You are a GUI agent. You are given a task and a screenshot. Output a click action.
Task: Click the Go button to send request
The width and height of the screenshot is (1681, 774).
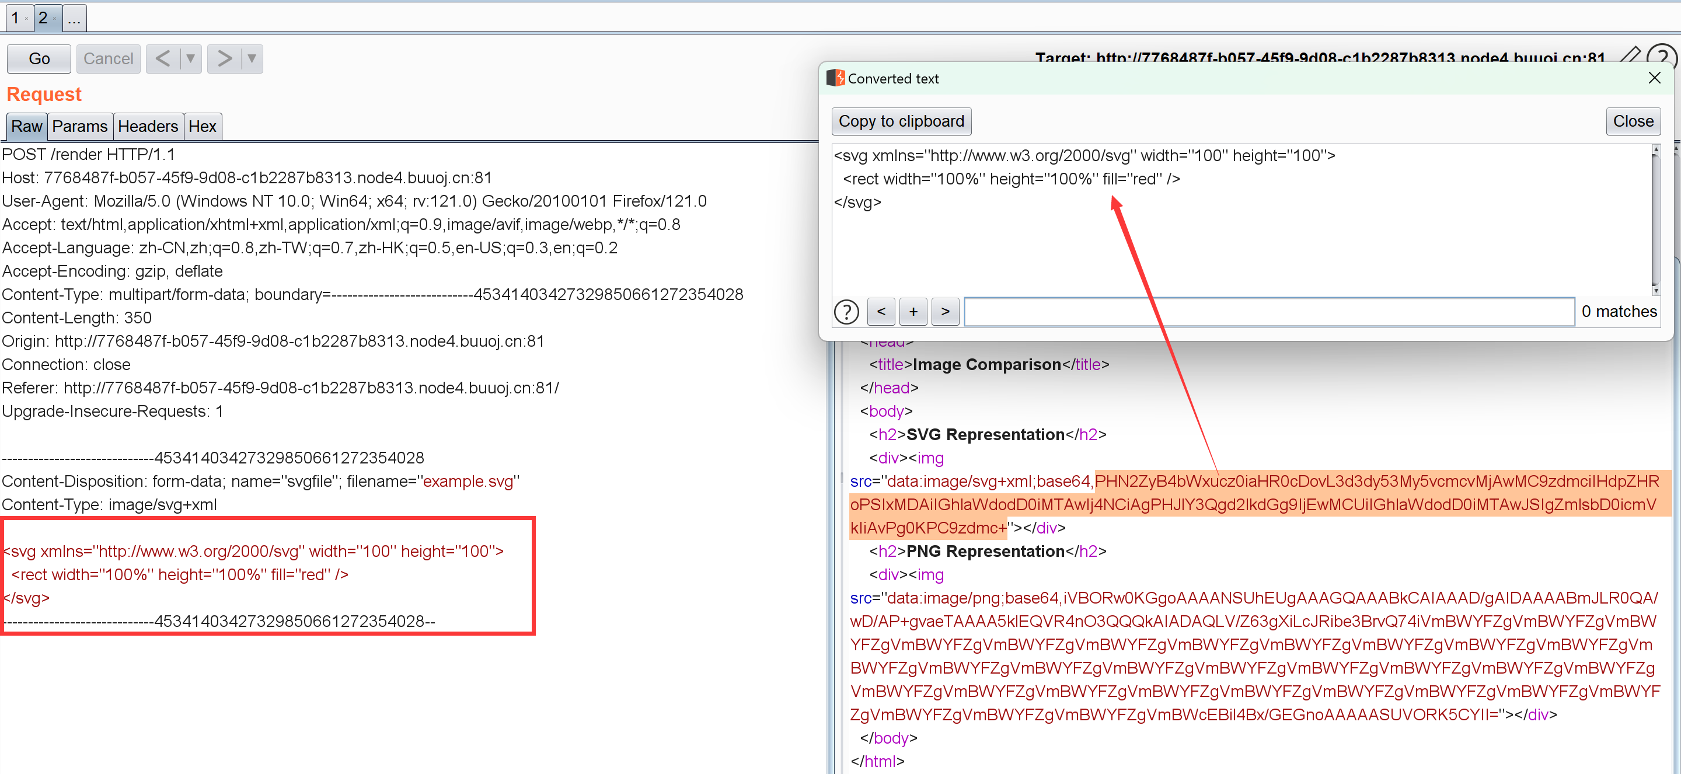(x=40, y=59)
